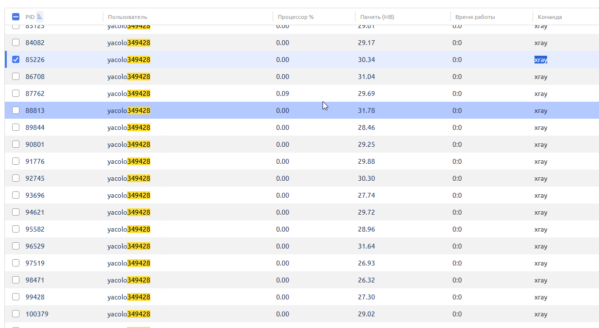Click the user name in row 98471
The image size is (599, 328).
(x=129, y=280)
